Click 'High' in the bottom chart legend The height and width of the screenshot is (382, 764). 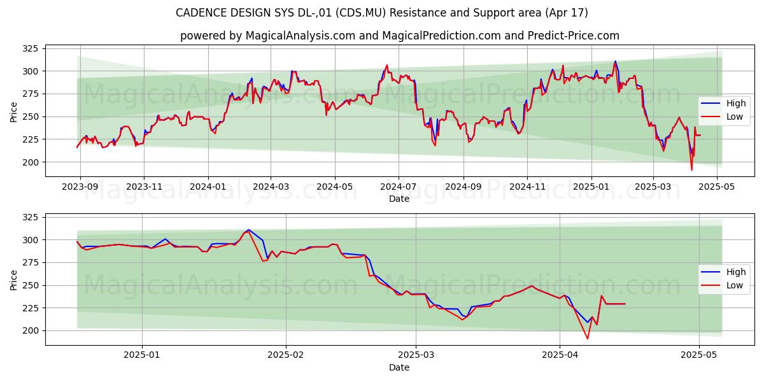pyautogui.click(x=737, y=272)
